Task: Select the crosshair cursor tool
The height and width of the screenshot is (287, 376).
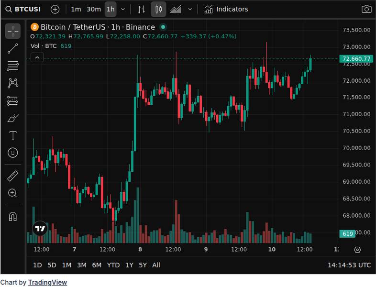Action: (x=13, y=31)
